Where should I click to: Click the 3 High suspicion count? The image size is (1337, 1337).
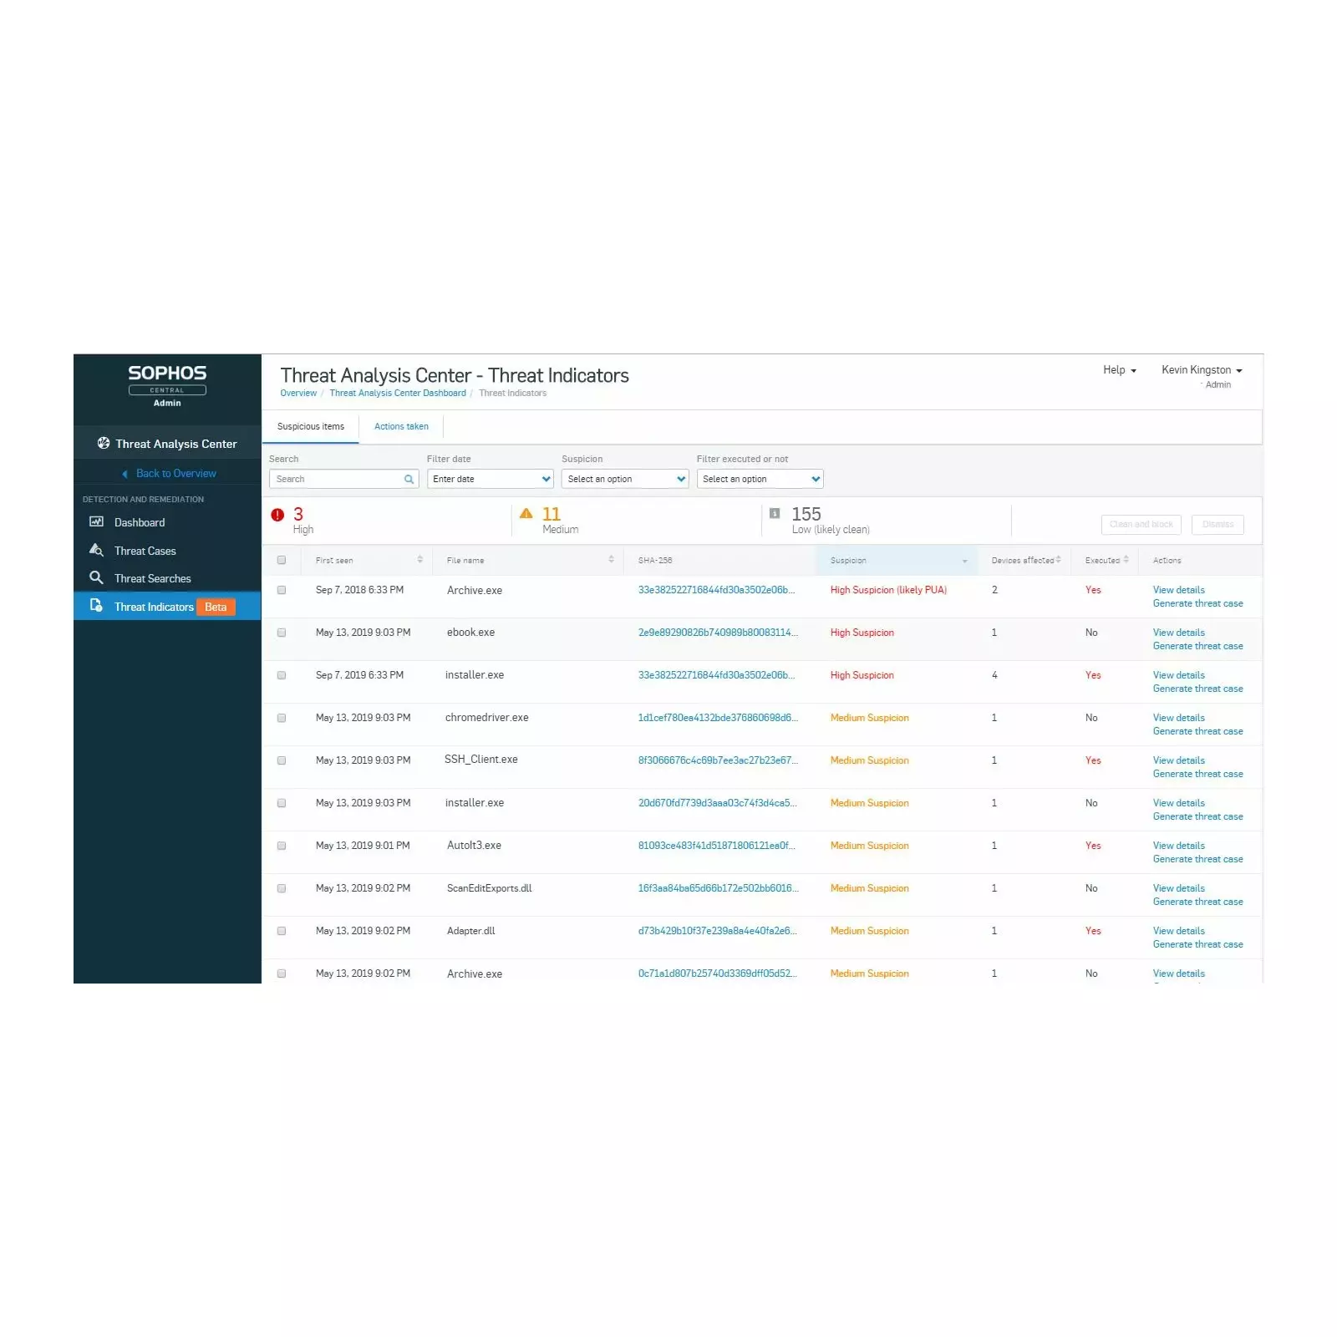click(x=298, y=514)
